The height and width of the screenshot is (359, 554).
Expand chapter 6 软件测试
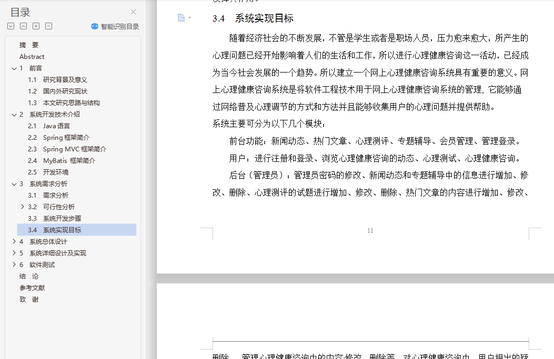click(14, 264)
